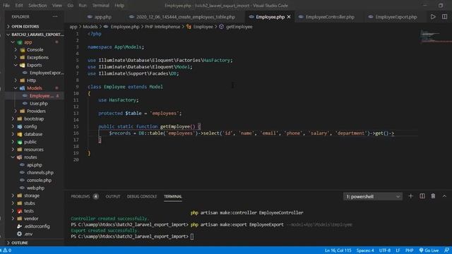Open api.php in routes
The width and height of the screenshot is (452, 254).
pos(35,164)
